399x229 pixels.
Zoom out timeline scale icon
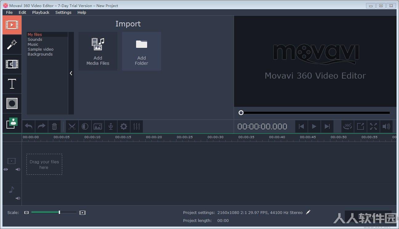(26, 212)
